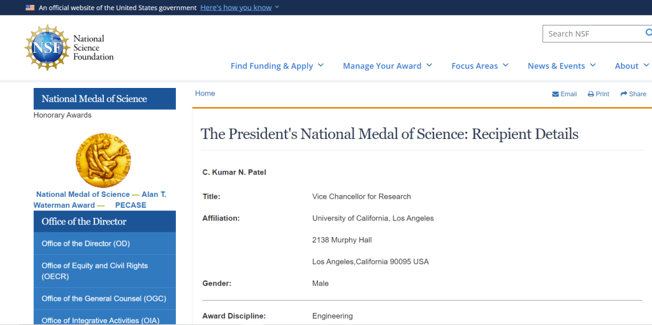Click the US flag icon

click(x=30, y=8)
